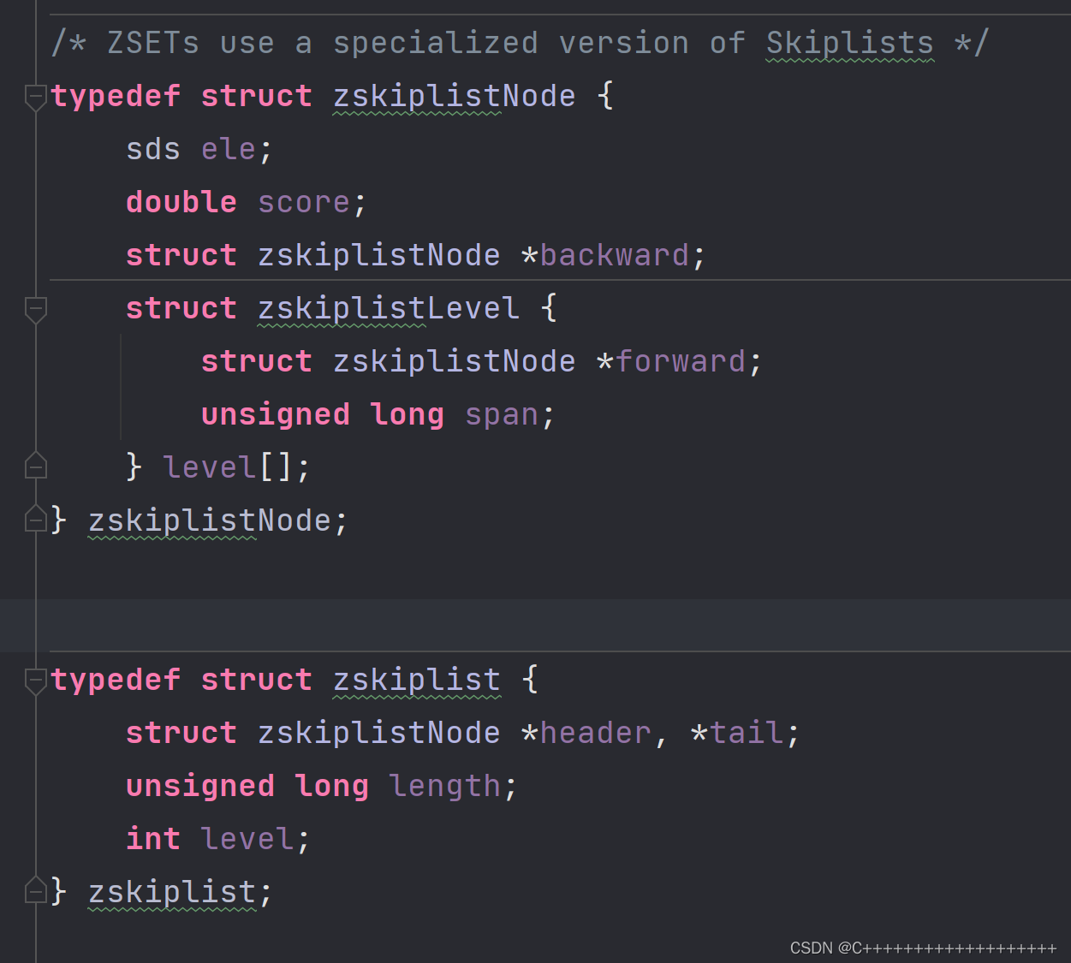Click the backward pointer field
The height and width of the screenshot is (963, 1071).
tap(615, 255)
